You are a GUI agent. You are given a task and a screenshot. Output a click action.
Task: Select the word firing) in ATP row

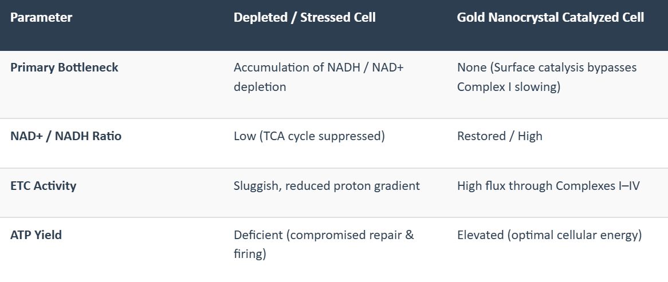(x=250, y=254)
